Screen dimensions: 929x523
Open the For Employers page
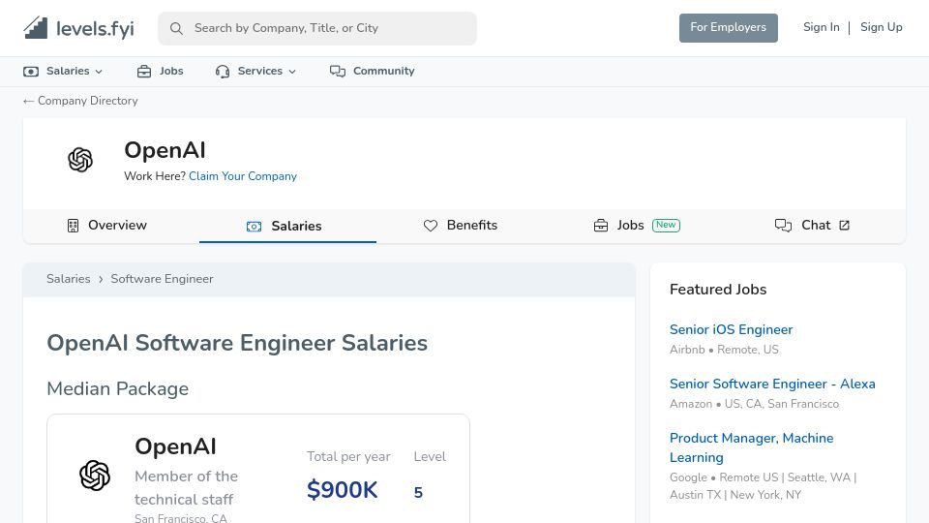[728, 28]
